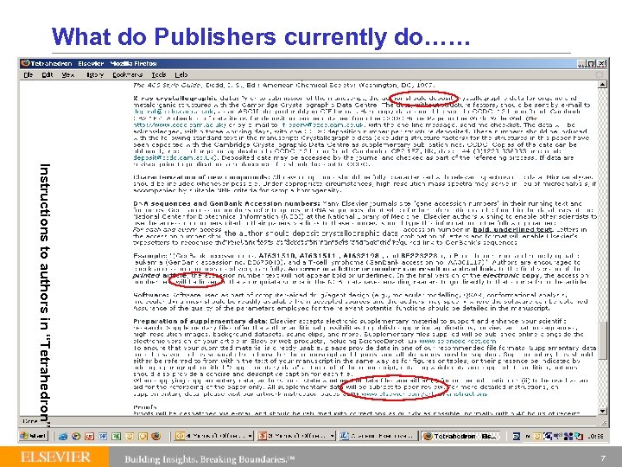Click the messenger users tray icon
622x467 pixels.
(568, 436)
